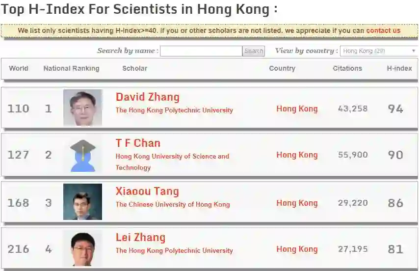Click The Chinese University of Hong Kong affiliation
Image resolution: width=419 pixels, height=271 pixels.
[173, 204]
